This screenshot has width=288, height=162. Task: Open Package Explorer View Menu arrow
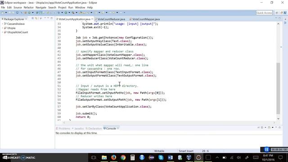pyautogui.click(x=41, y=18)
